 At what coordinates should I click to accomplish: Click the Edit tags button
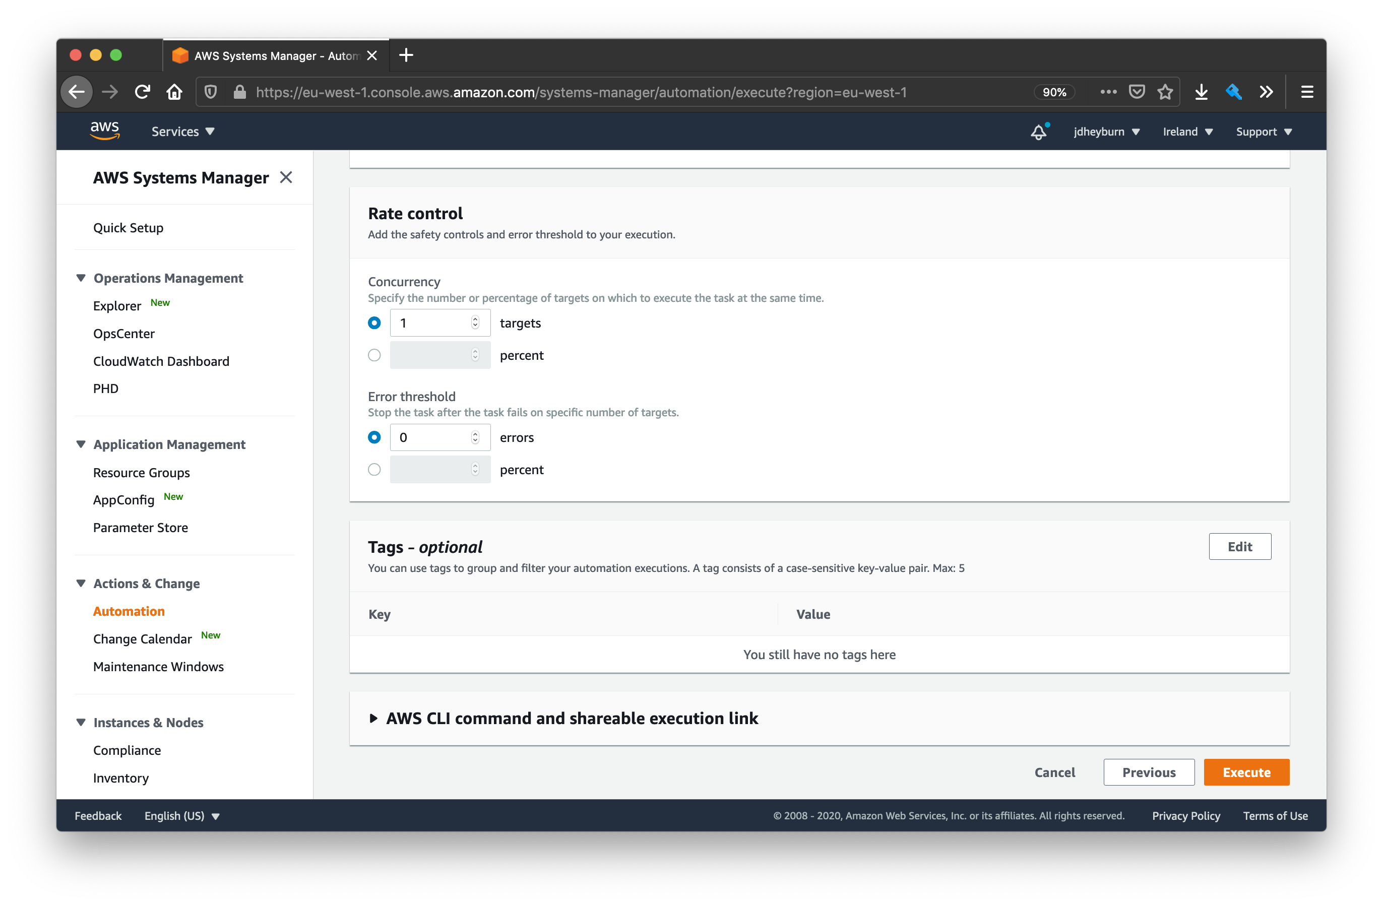tap(1239, 546)
